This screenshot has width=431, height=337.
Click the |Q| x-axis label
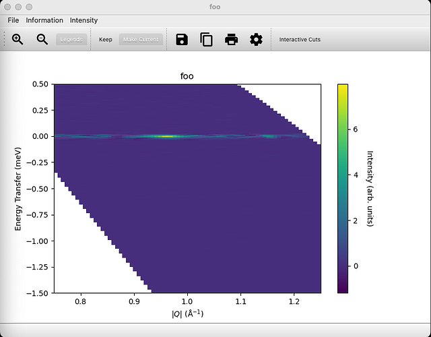click(187, 314)
